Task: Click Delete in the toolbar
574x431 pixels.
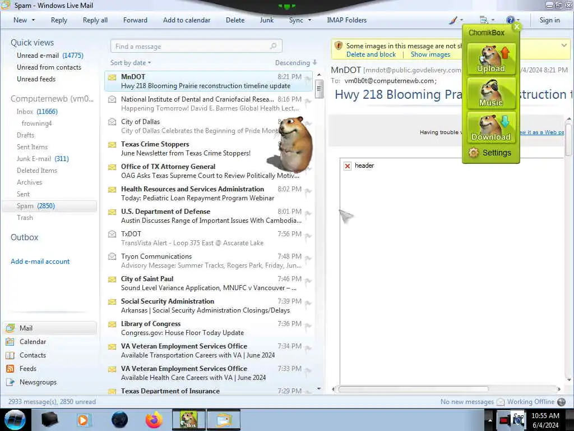Action: 235,20
